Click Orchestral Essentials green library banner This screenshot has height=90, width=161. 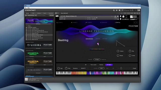(39, 53)
